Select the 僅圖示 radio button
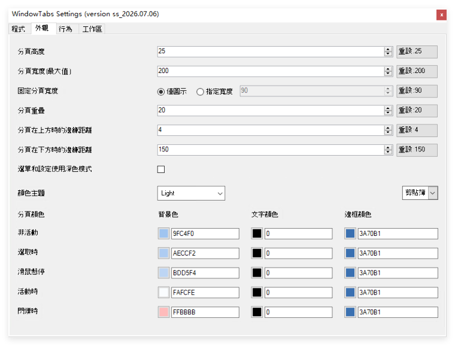The height and width of the screenshot is (346, 455). pyautogui.click(x=172, y=92)
